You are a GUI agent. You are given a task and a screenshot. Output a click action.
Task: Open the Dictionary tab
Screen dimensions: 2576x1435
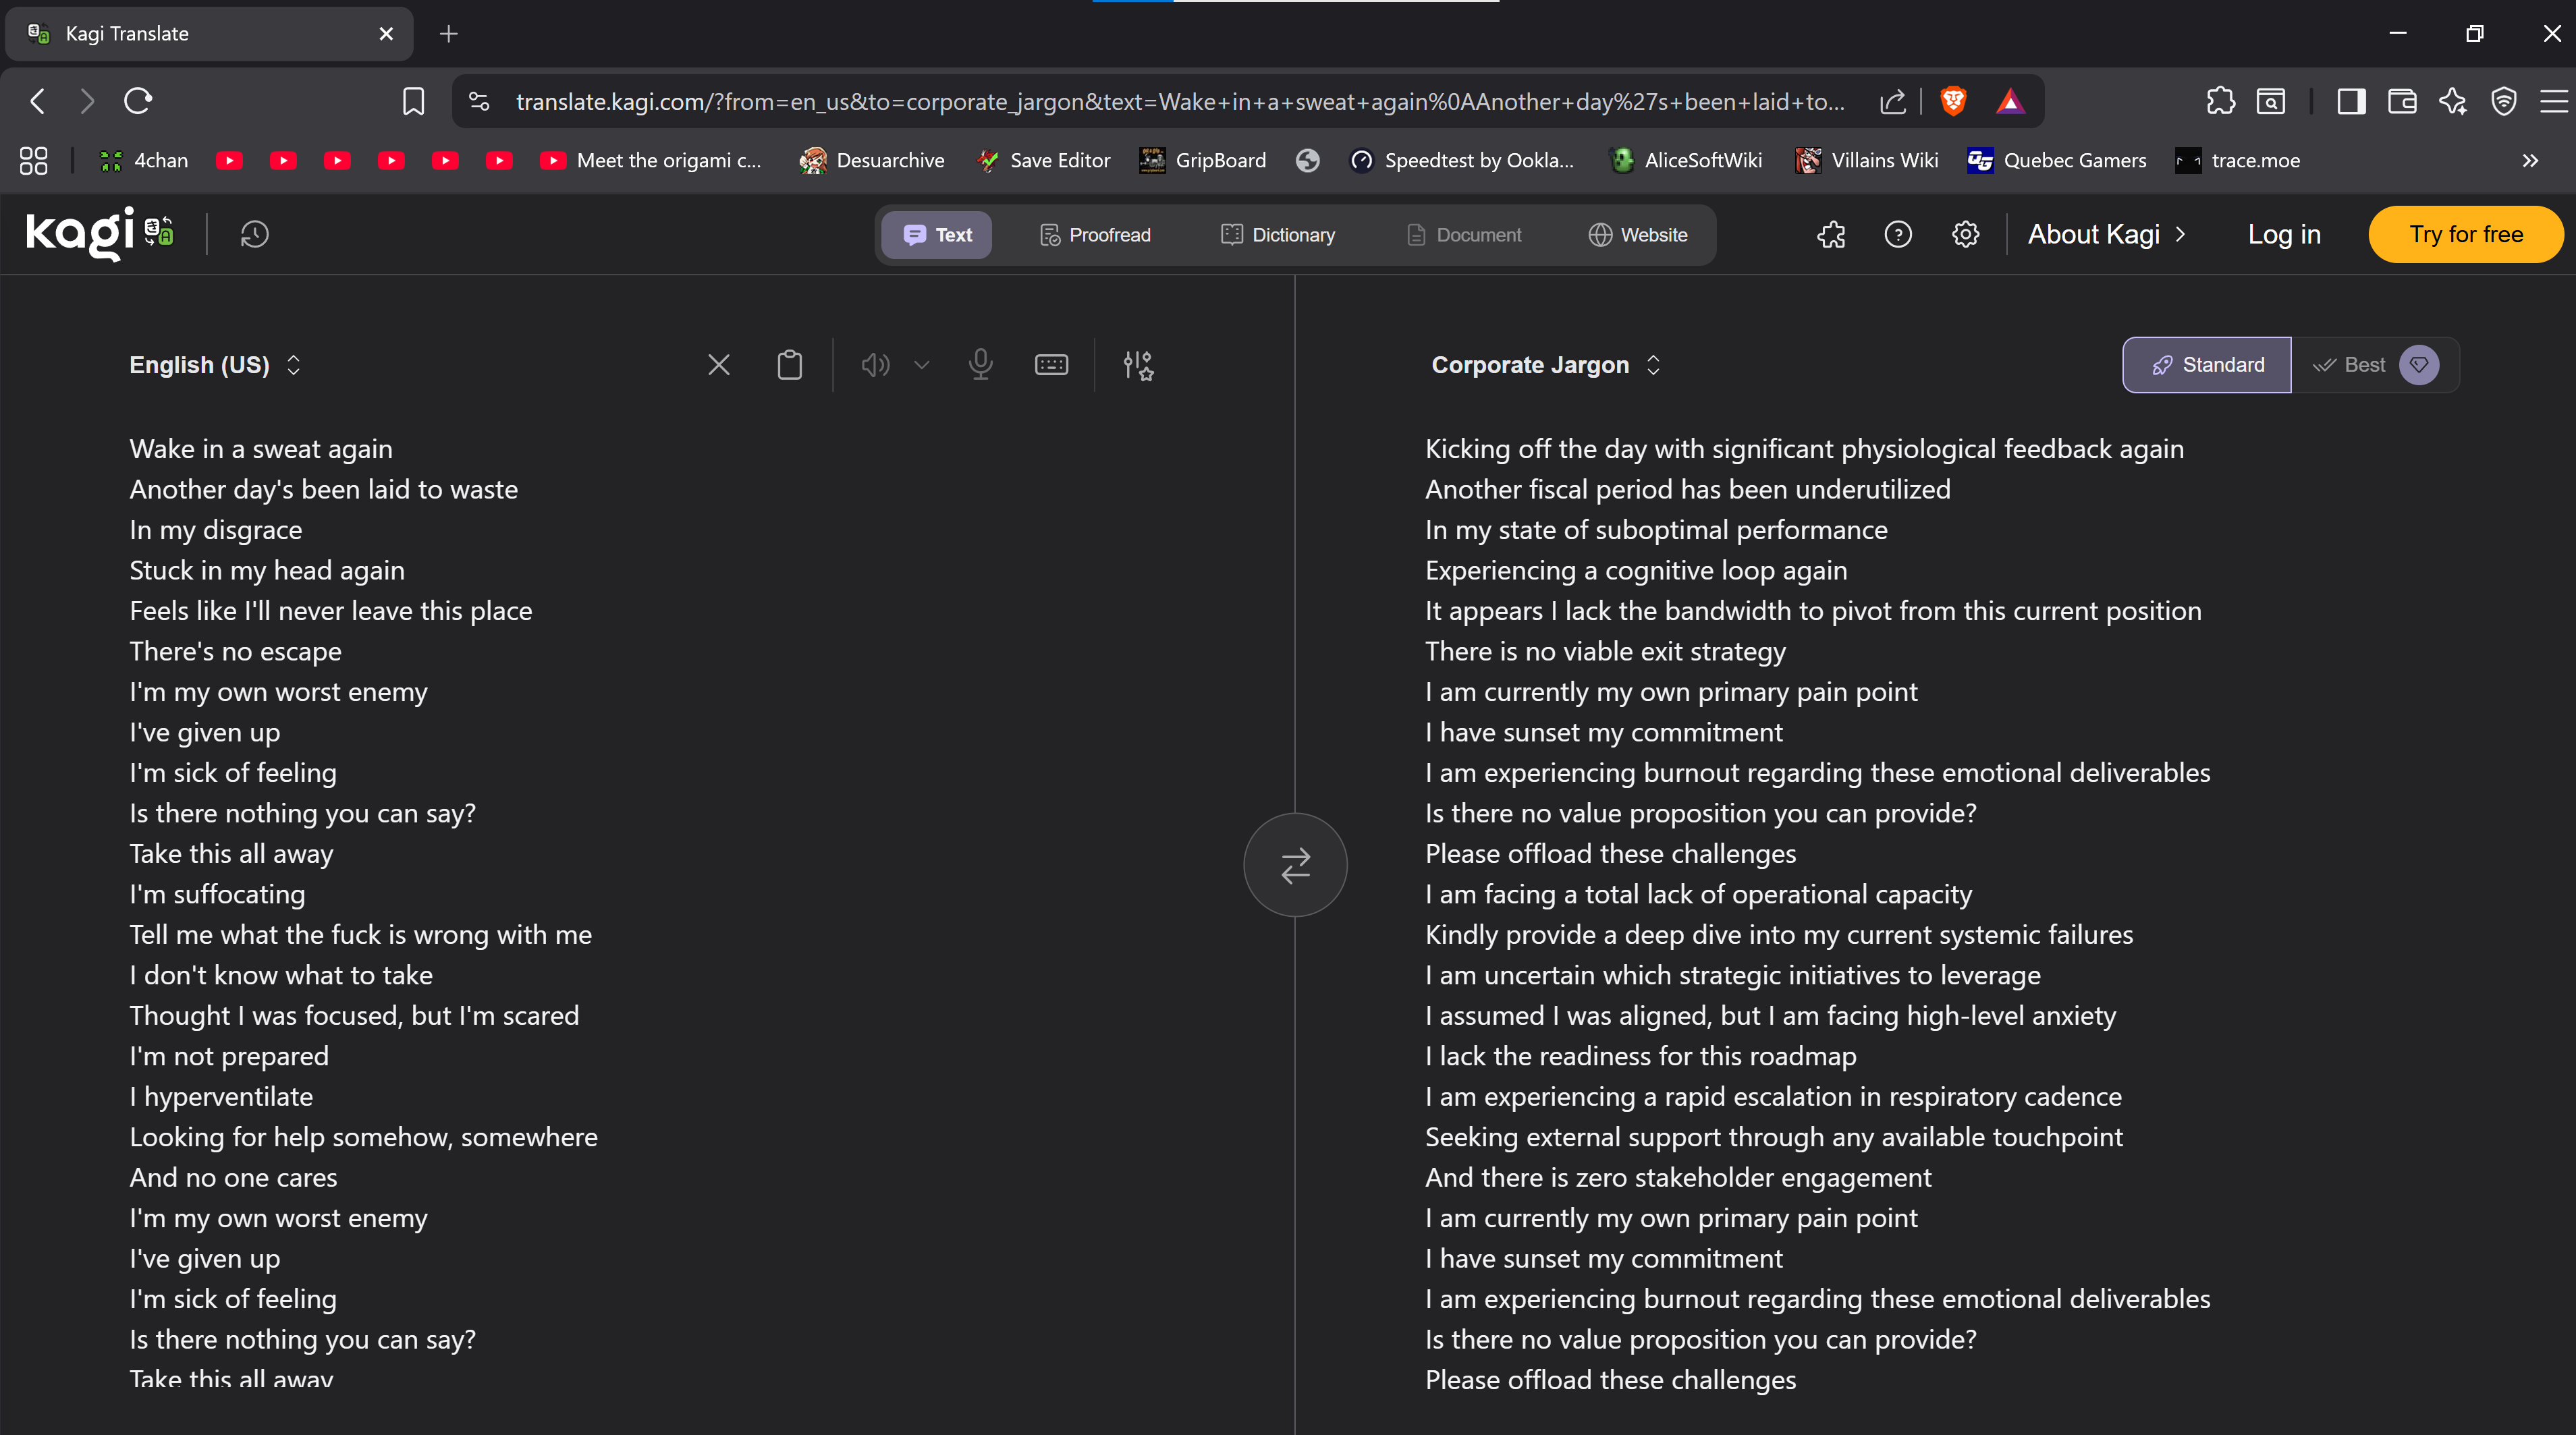point(1278,234)
